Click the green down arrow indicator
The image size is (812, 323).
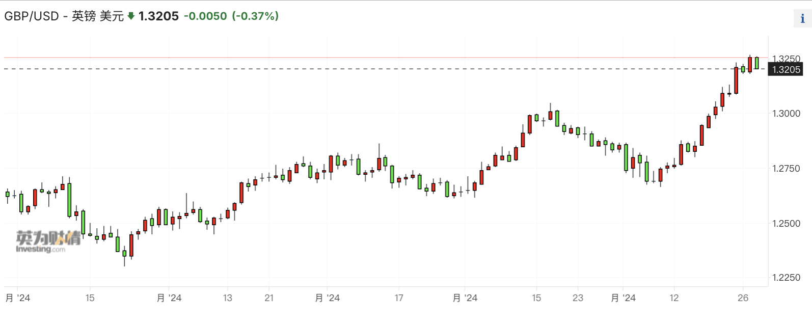click(x=131, y=16)
